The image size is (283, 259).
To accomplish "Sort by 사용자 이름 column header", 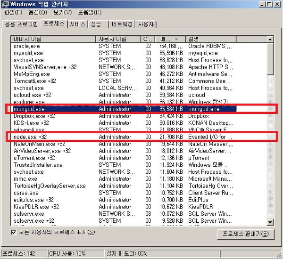I will coord(118,39).
